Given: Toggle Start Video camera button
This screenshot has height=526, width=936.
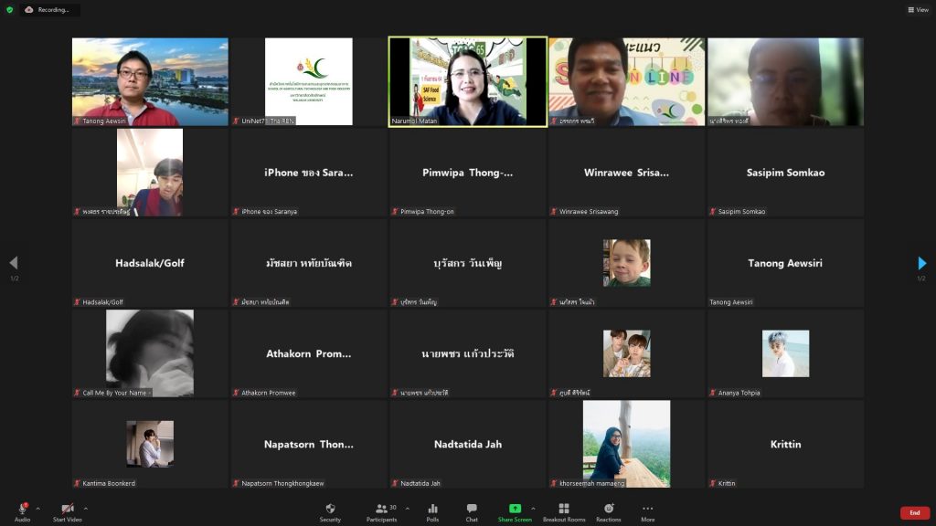Looking at the screenshot, I should coord(67,511).
